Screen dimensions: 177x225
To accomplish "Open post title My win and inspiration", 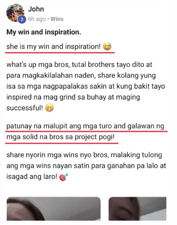I will 44,32.
